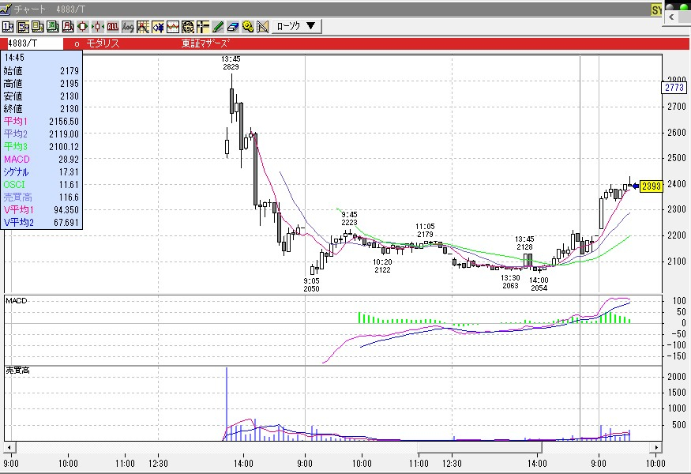Toggle logarithmic scale with the log icon

[x=128, y=27]
